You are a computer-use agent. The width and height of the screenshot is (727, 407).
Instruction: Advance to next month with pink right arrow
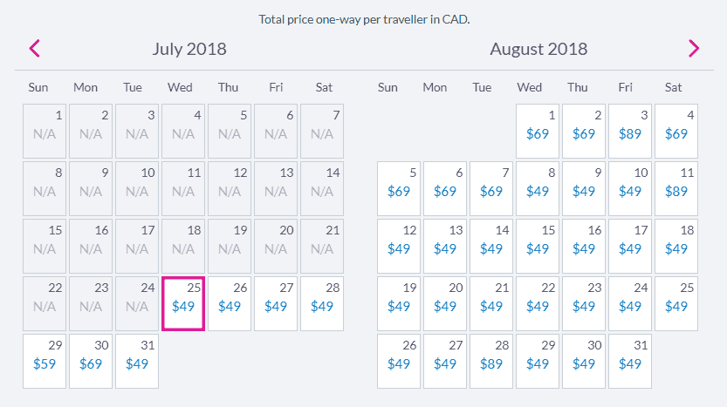click(694, 48)
